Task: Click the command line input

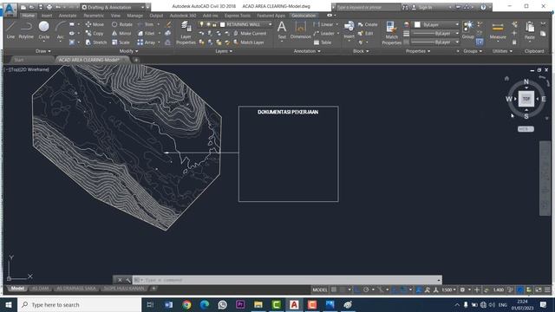Action: click(287, 280)
